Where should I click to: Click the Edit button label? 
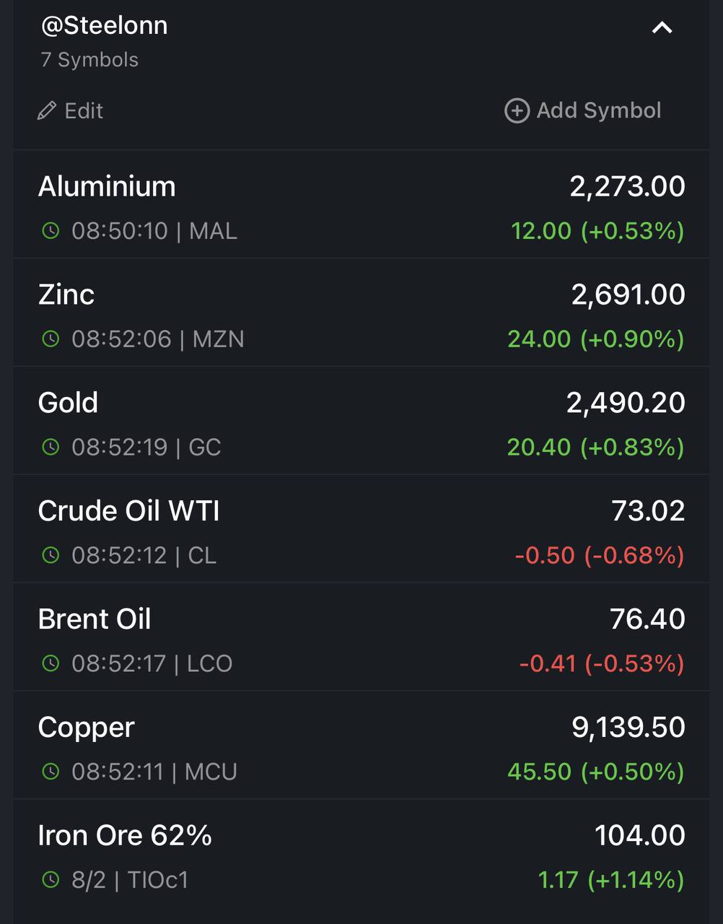pyautogui.click(x=84, y=110)
